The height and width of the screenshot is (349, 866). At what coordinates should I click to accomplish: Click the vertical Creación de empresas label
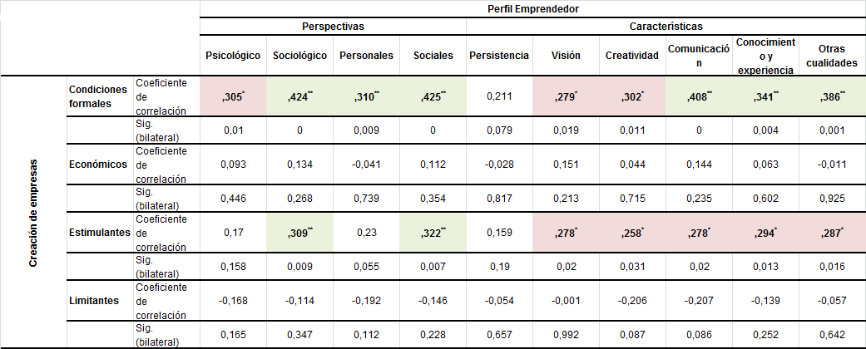[x=34, y=213]
